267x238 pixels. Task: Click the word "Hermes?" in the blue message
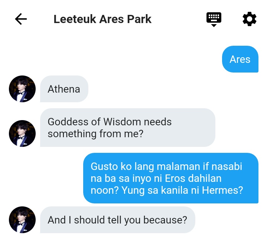pos(222,190)
